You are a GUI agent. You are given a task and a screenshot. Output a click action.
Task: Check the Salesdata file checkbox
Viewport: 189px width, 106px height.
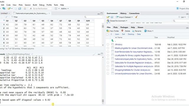pyautogui.click(x=108, y=66)
